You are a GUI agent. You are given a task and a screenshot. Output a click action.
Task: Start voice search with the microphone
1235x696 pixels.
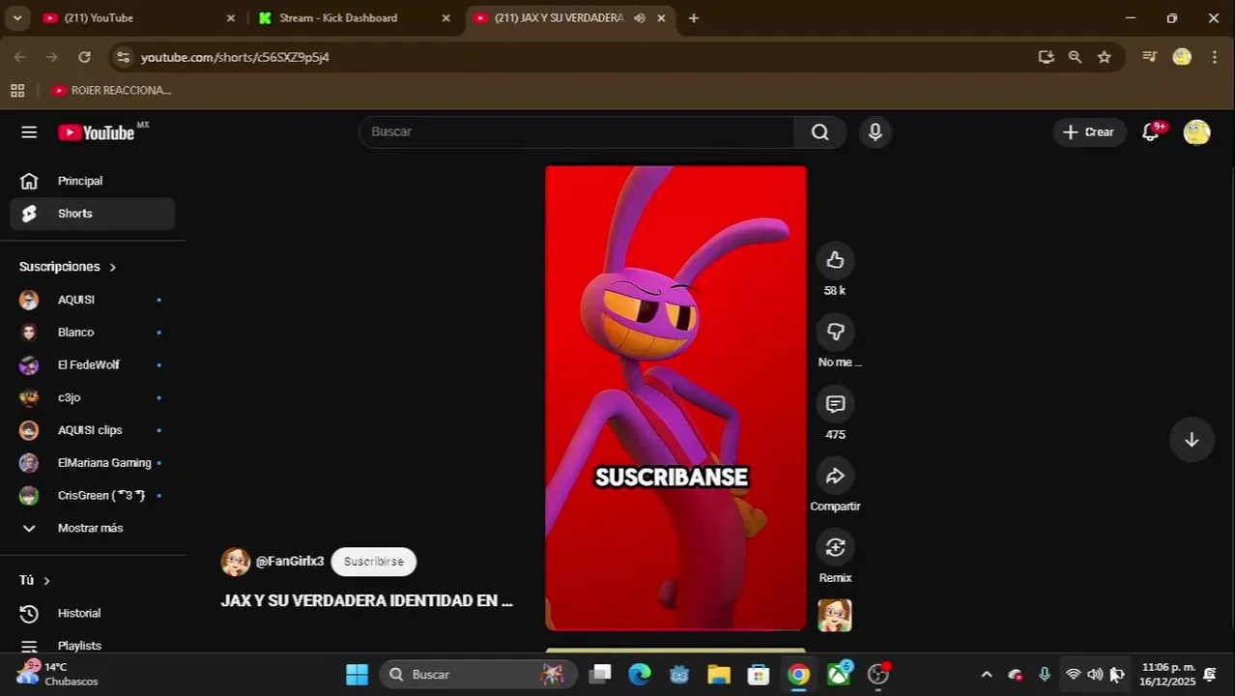[x=875, y=132]
